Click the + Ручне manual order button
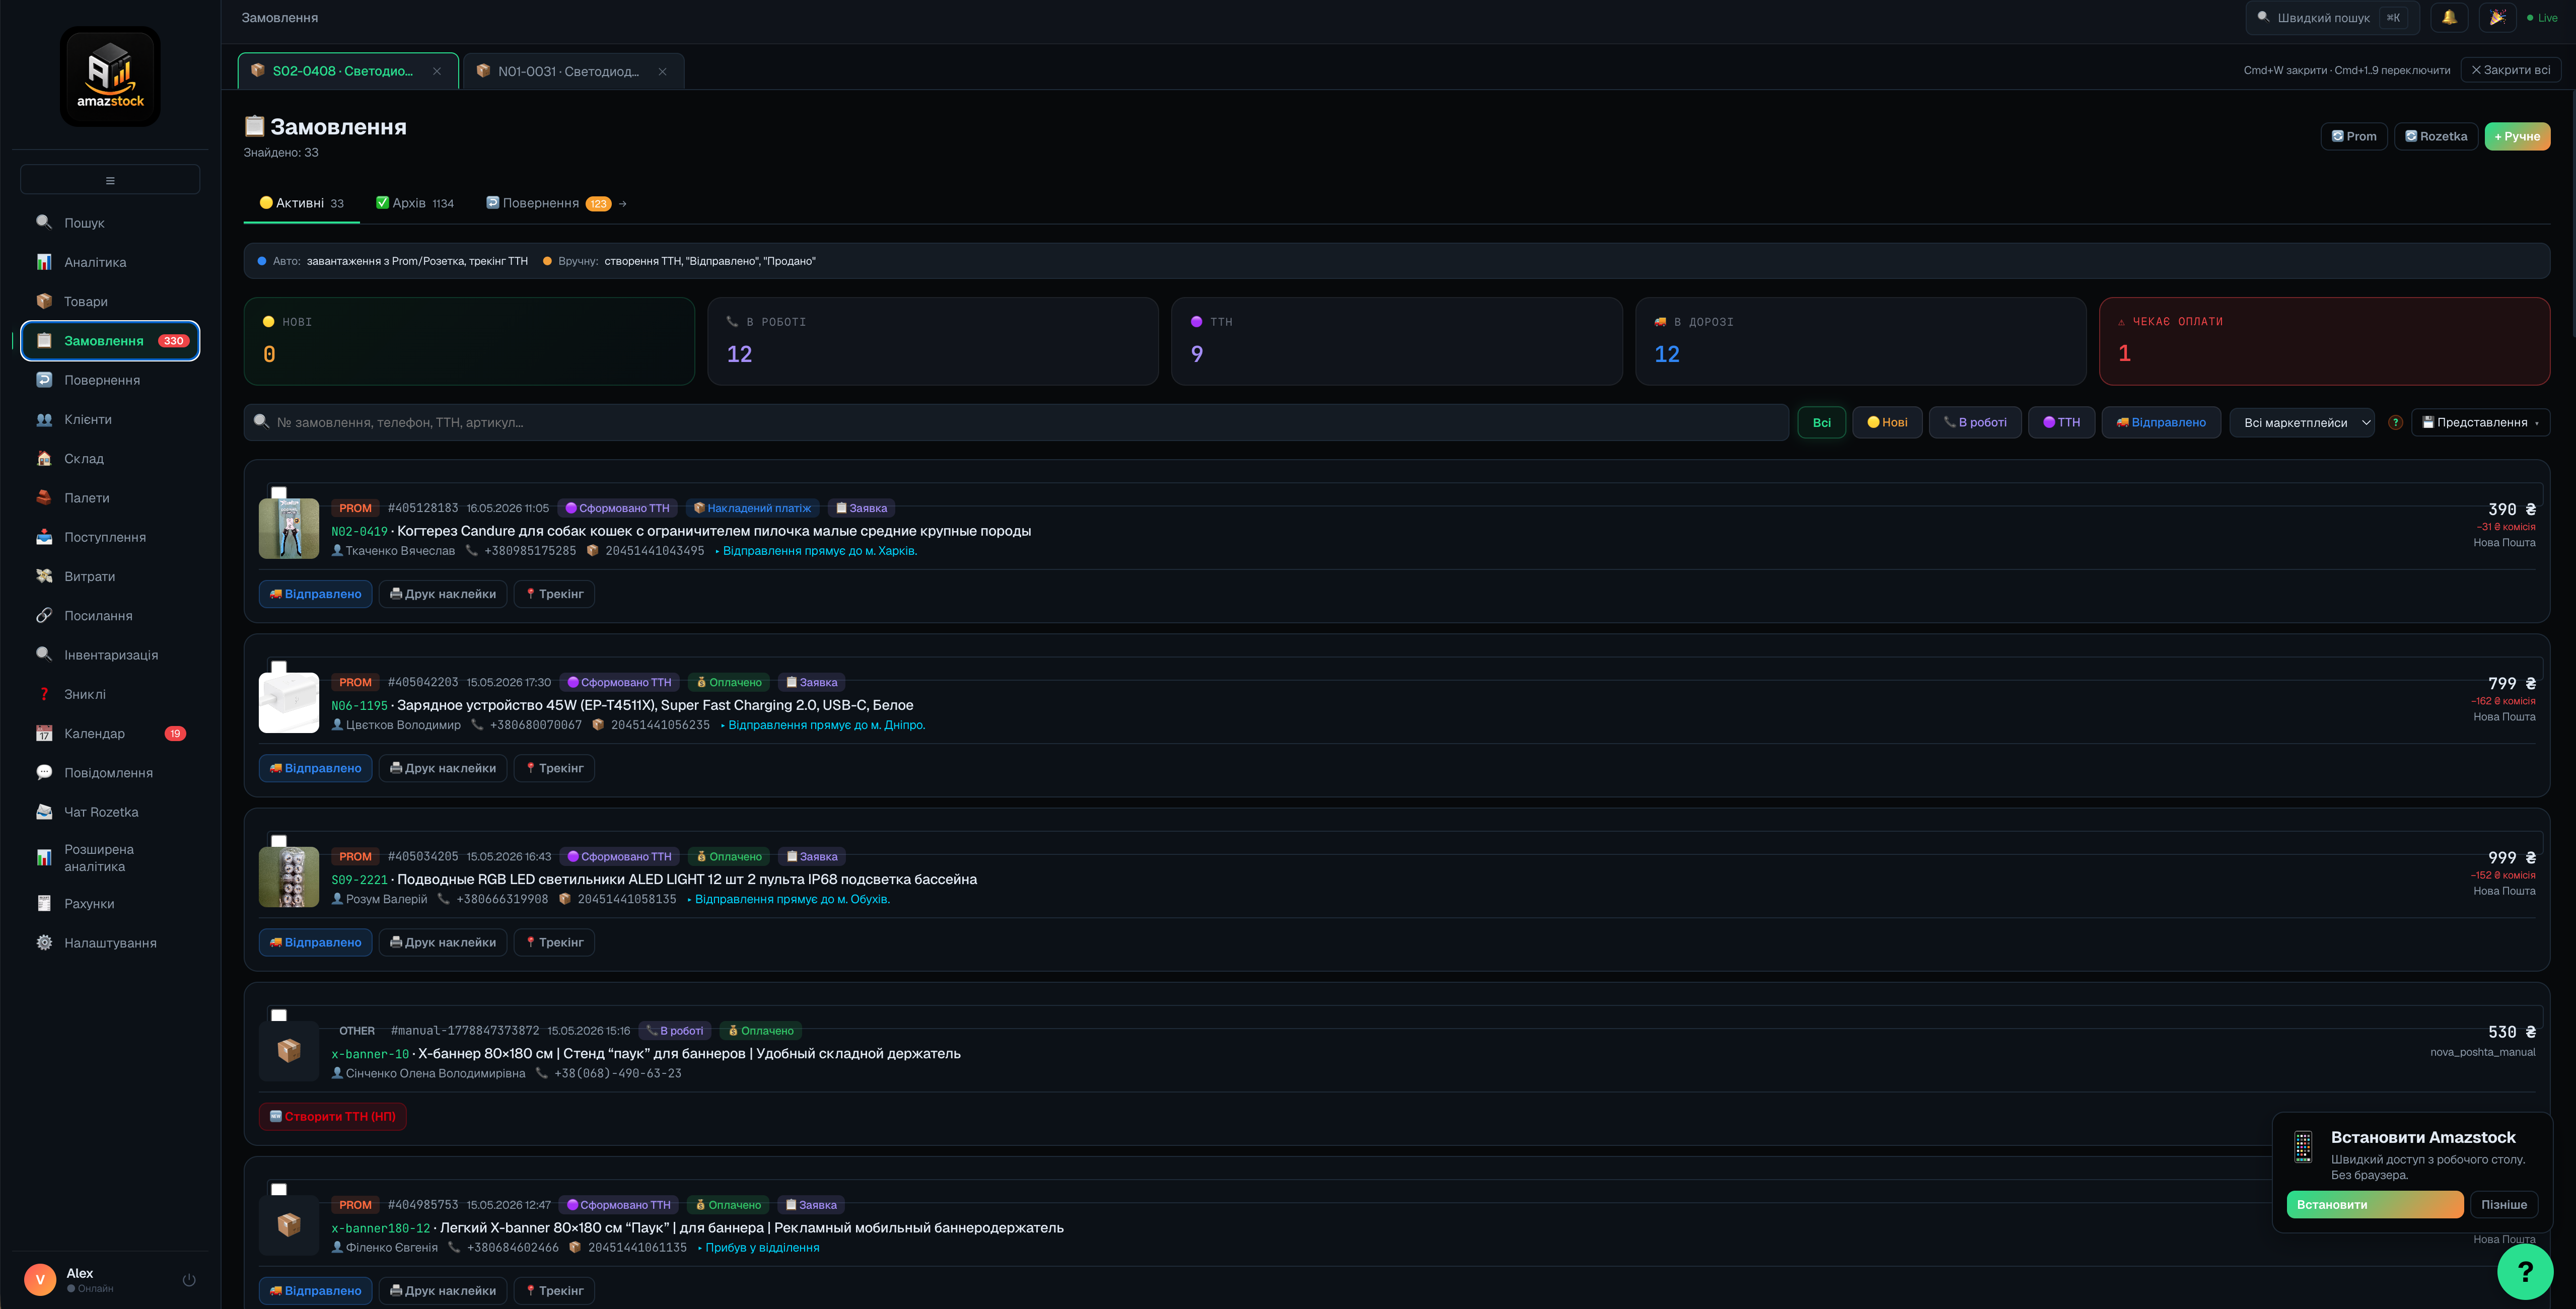The height and width of the screenshot is (1309, 2576). (2517, 136)
